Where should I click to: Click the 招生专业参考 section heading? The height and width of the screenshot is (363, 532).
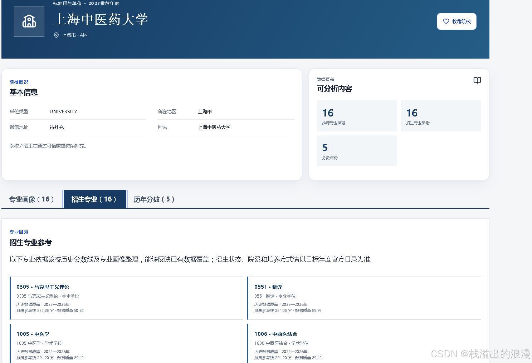click(x=31, y=243)
